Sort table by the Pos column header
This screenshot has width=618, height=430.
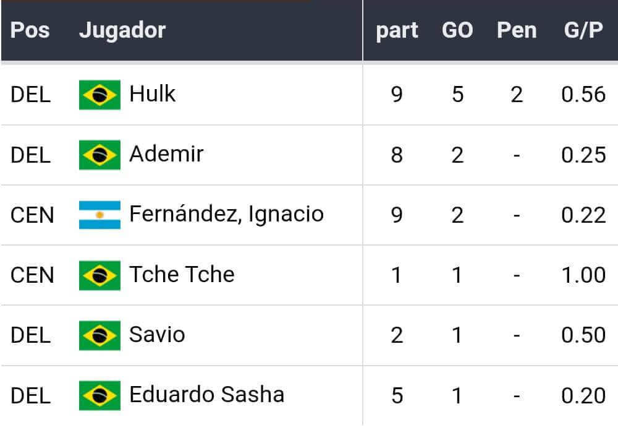(30, 30)
